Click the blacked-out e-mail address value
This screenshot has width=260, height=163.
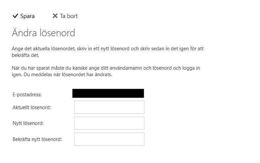point(108,93)
